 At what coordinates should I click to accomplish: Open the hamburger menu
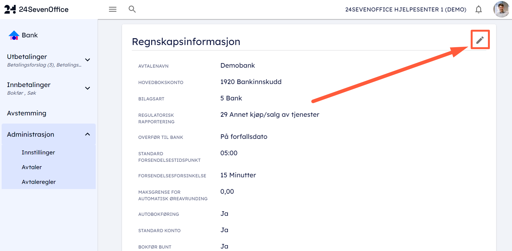(113, 9)
